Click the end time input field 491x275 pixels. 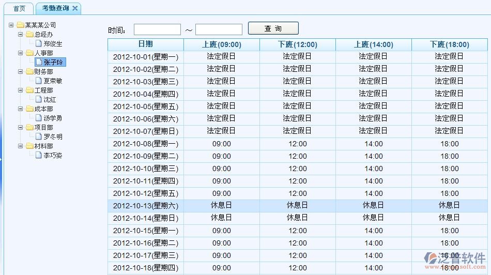pyautogui.click(x=219, y=29)
